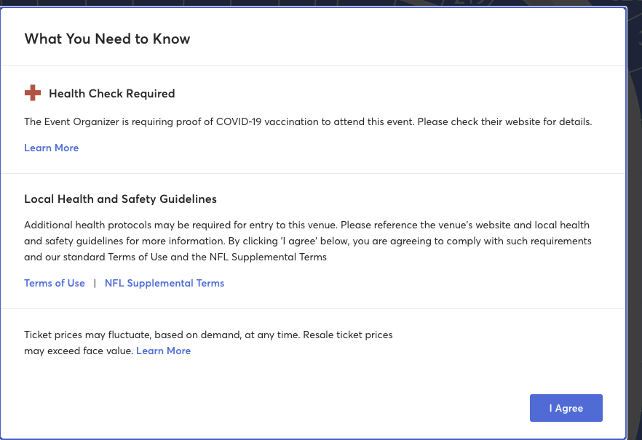Click the pipe separator between terms links
The height and width of the screenshot is (440, 642).
(x=95, y=283)
